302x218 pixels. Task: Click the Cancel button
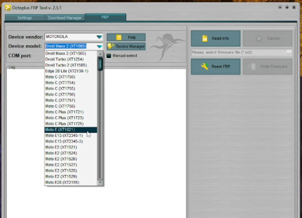(x=268, y=38)
